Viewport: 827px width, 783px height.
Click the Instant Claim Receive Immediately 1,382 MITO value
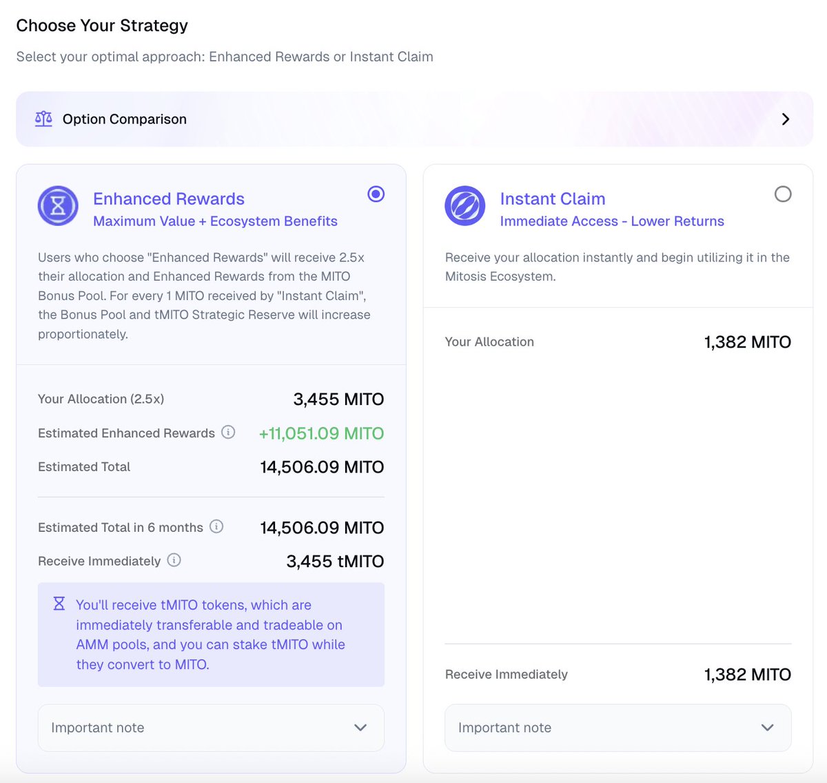[x=748, y=675]
